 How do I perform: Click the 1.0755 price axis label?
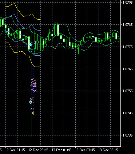[x=128, y=91]
